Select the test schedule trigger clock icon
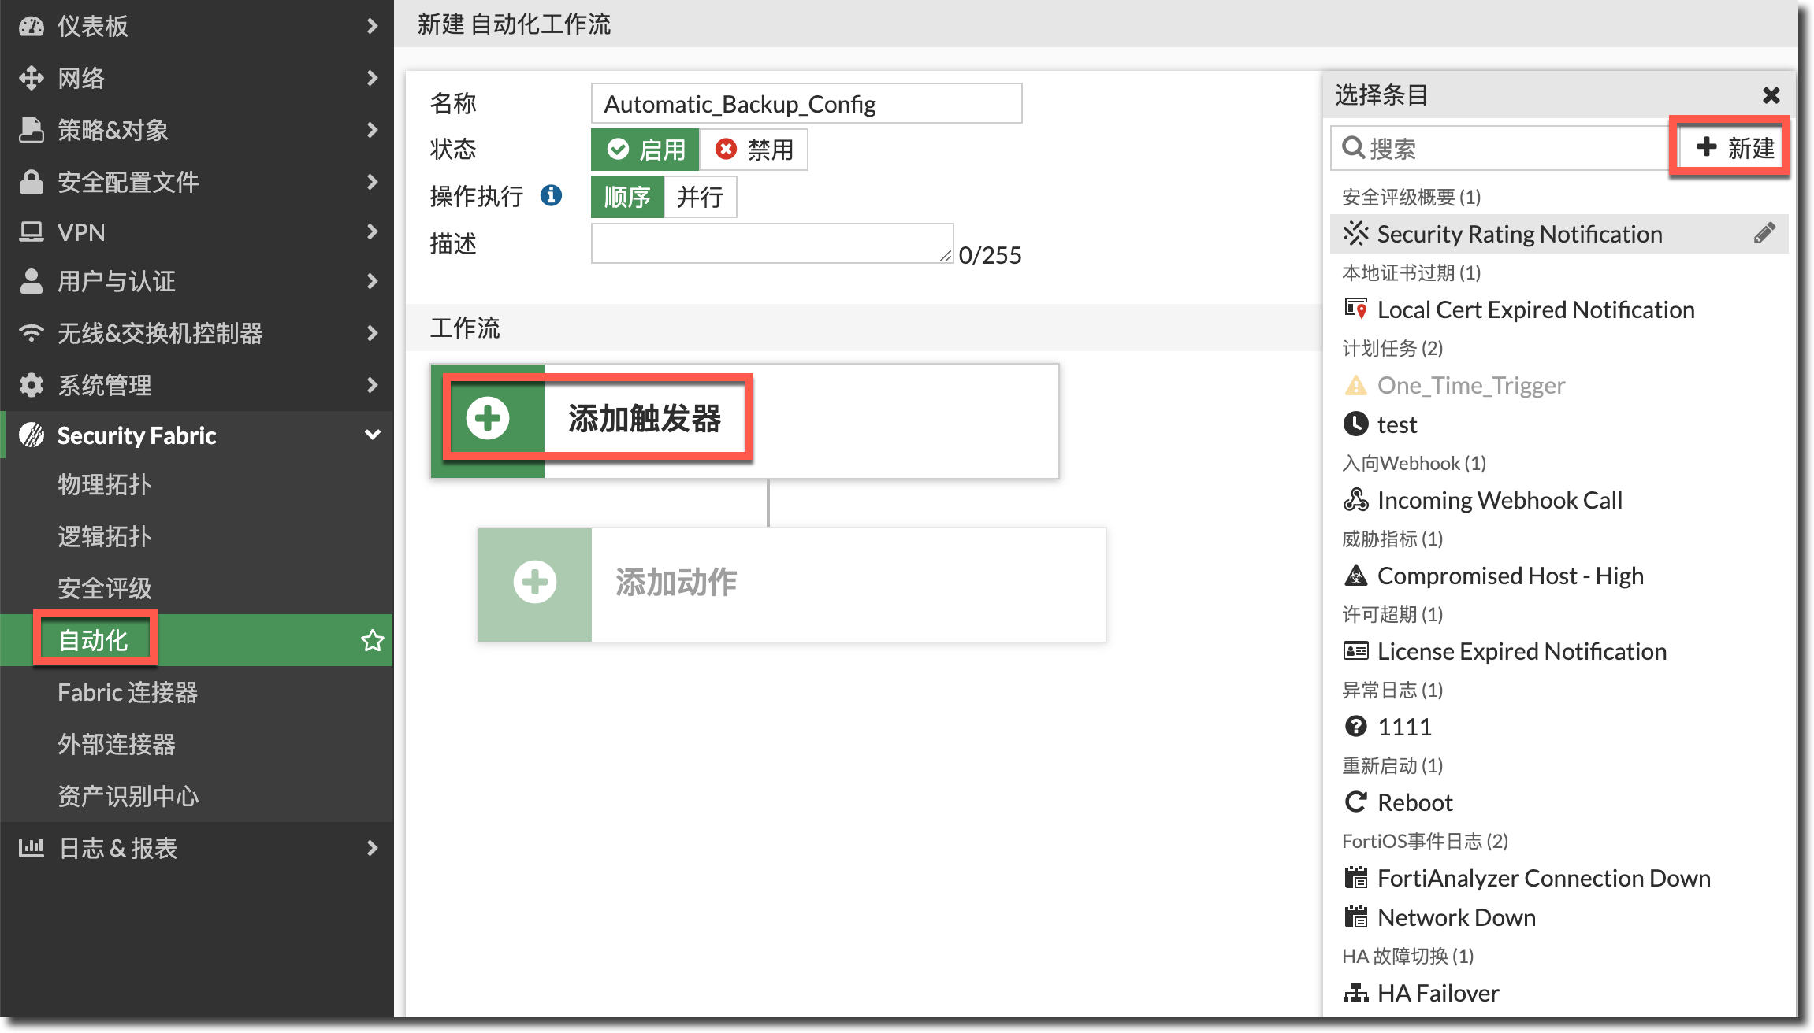Image resolution: width=1814 pixels, height=1033 pixels. (x=1355, y=424)
